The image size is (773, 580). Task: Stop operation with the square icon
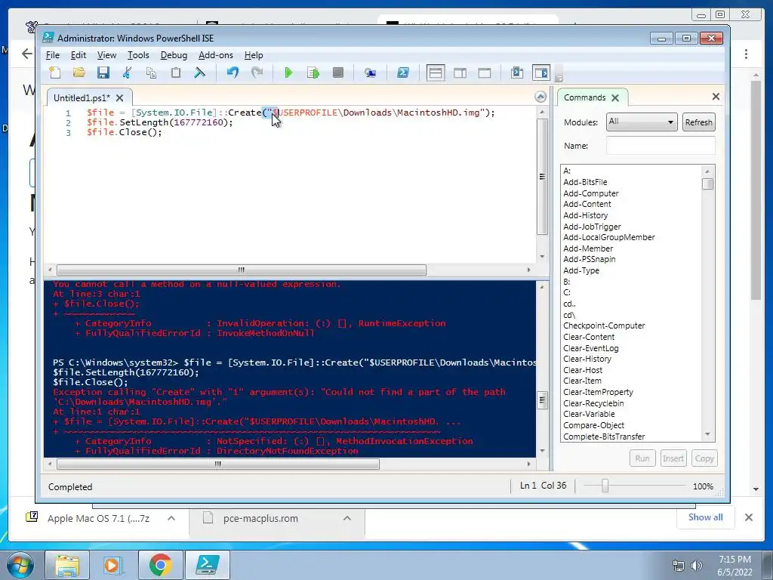(337, 73)
